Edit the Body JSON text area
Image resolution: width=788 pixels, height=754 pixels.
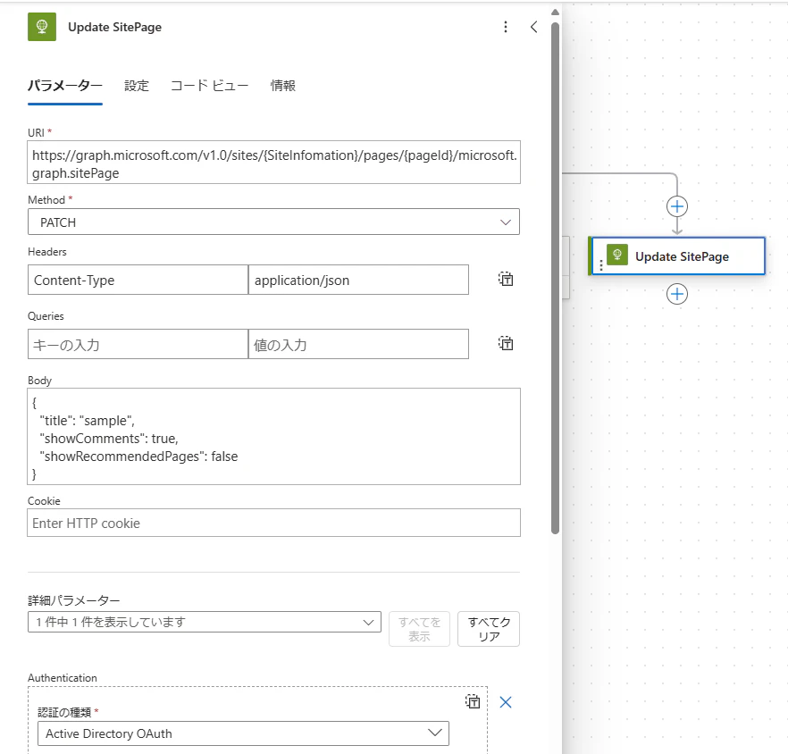coord(274,436)
